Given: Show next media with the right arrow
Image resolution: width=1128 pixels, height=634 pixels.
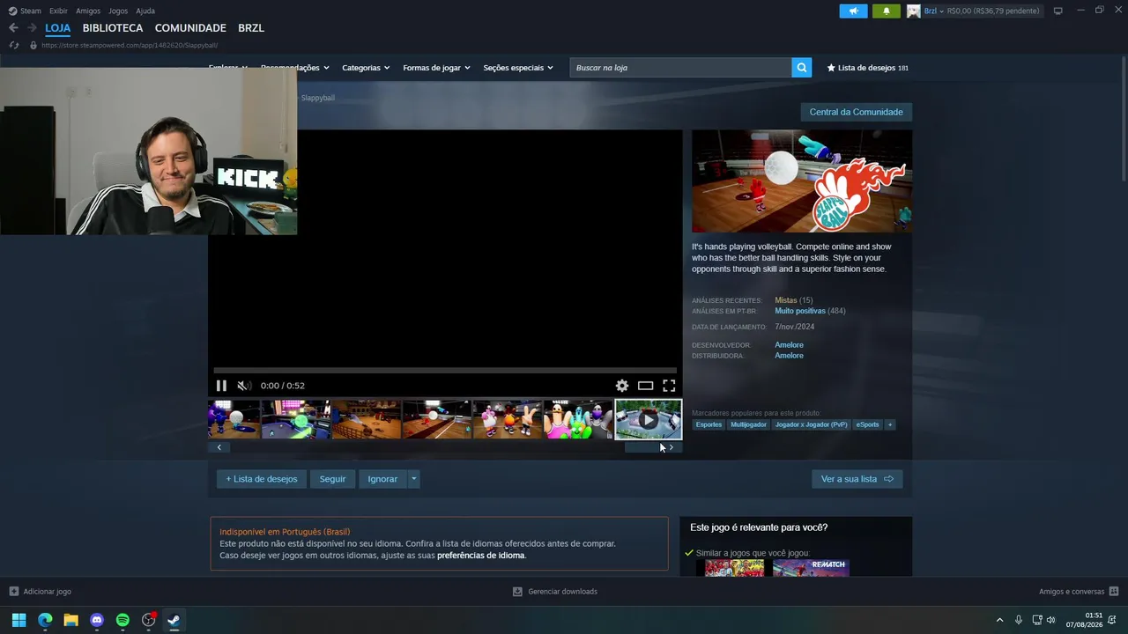Looking at the screenshot, I should click(672, 447).
